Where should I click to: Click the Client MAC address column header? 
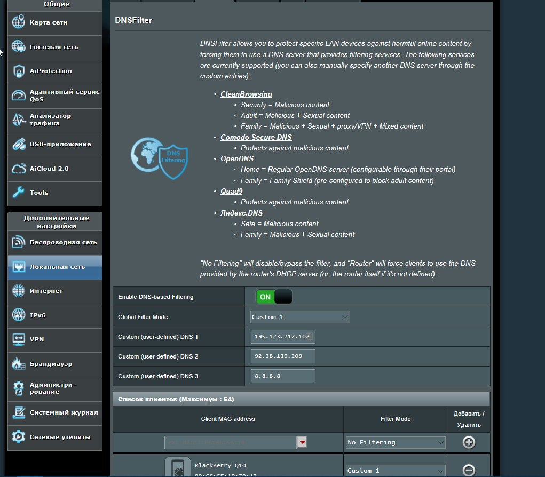tap(228, 419)
